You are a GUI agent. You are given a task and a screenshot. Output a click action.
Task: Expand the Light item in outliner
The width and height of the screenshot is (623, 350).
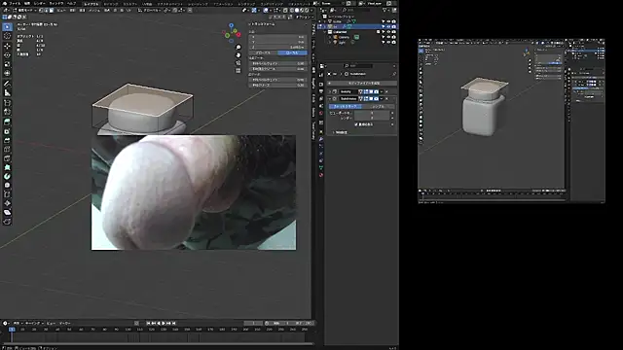(330, 42)
